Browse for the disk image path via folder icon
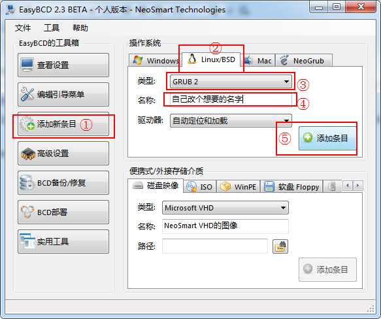This screenshot has height=319, width=381. 280,246
